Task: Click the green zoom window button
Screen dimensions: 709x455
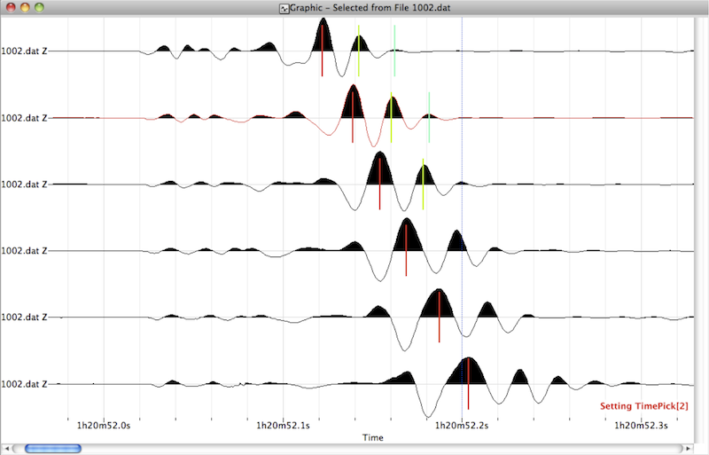Action: [40, 8]
